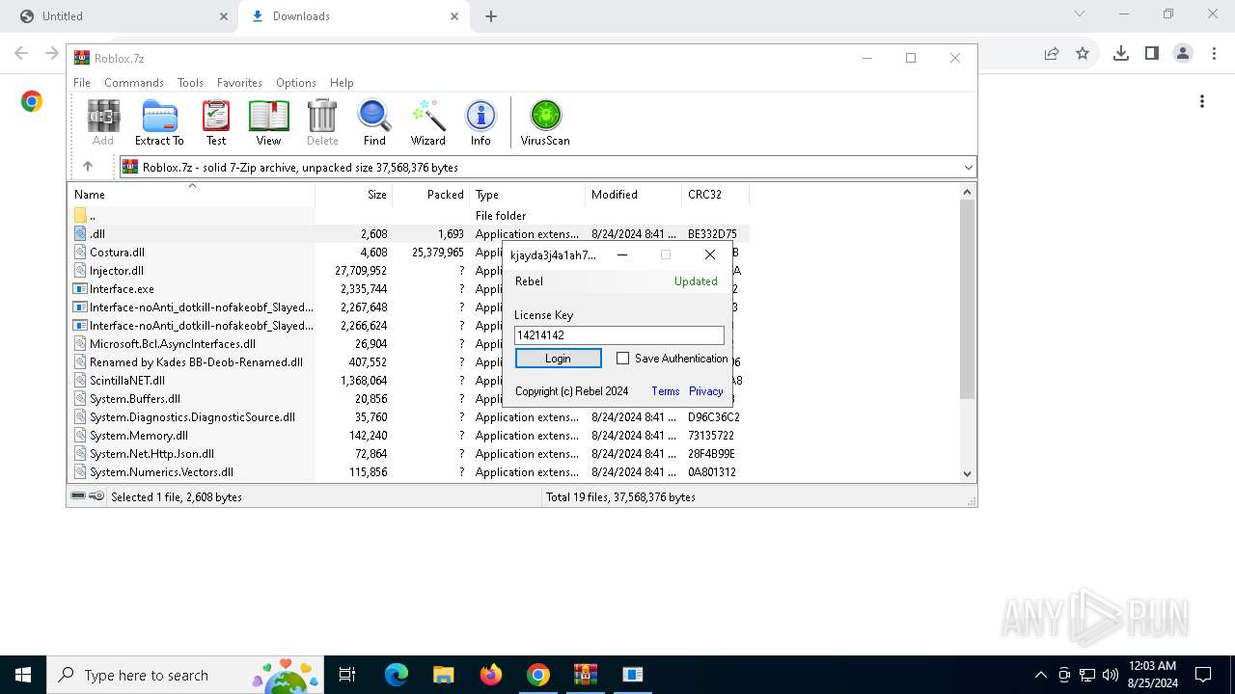Run the Test archive tool
This screenshot has height=694, width=1235.
click(216, 122)
